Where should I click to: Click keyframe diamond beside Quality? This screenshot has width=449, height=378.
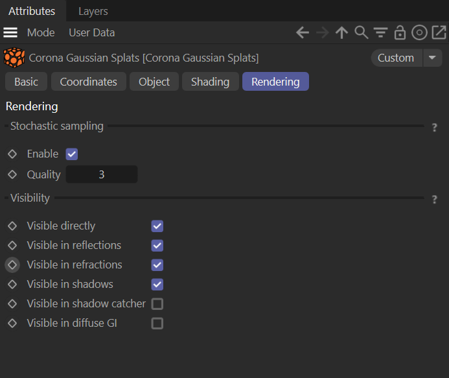click(x=12, y=174)
